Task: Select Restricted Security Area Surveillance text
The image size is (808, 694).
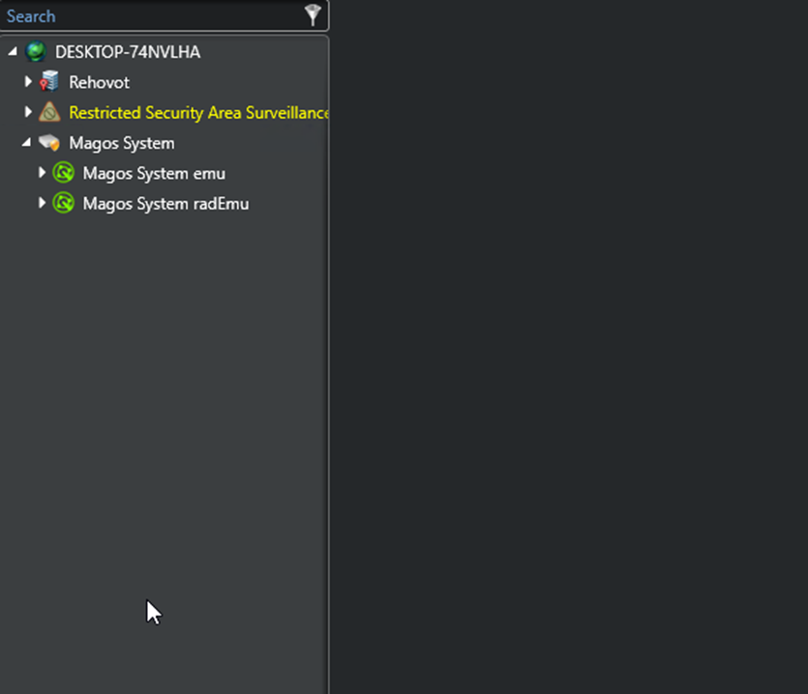Action: (x=198, y=113)
